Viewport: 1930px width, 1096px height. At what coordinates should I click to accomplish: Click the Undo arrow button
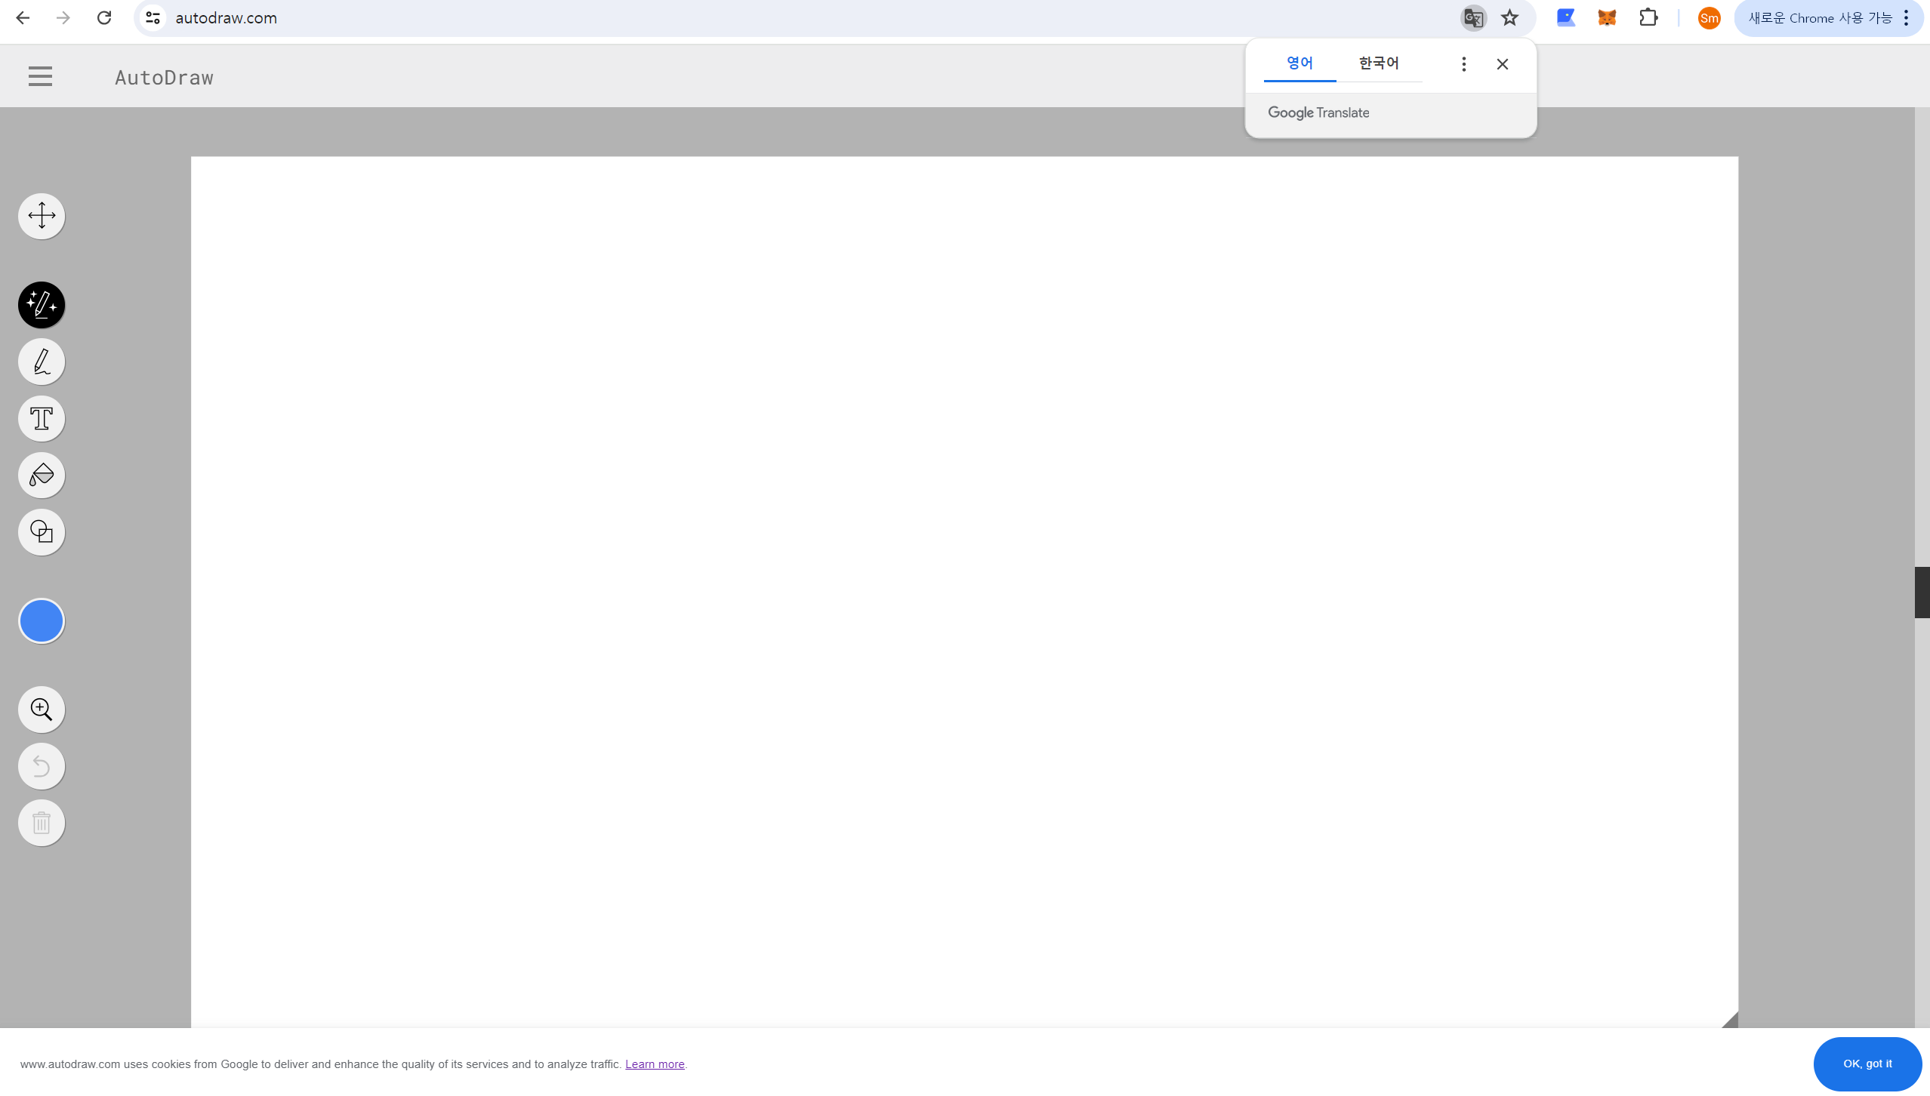tap(42, 766)
